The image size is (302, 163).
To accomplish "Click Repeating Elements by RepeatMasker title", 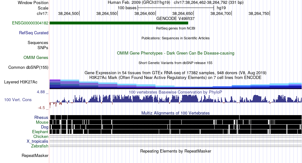I will [x=176, y=151].
